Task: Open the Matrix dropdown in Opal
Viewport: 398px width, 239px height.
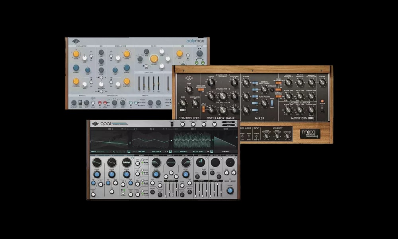Action: (x=229, y=122)
